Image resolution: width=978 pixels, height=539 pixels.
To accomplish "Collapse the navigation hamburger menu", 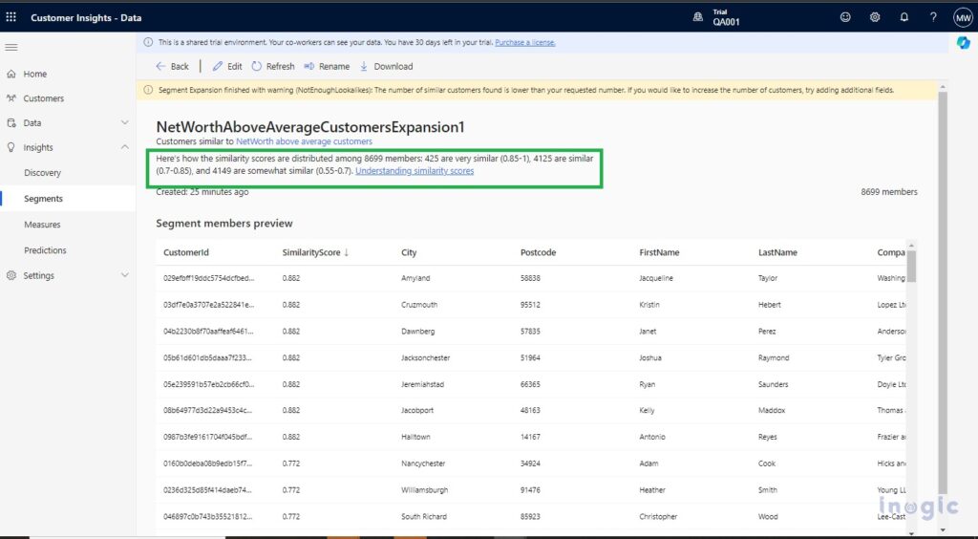I will click(x=11, y=47).
